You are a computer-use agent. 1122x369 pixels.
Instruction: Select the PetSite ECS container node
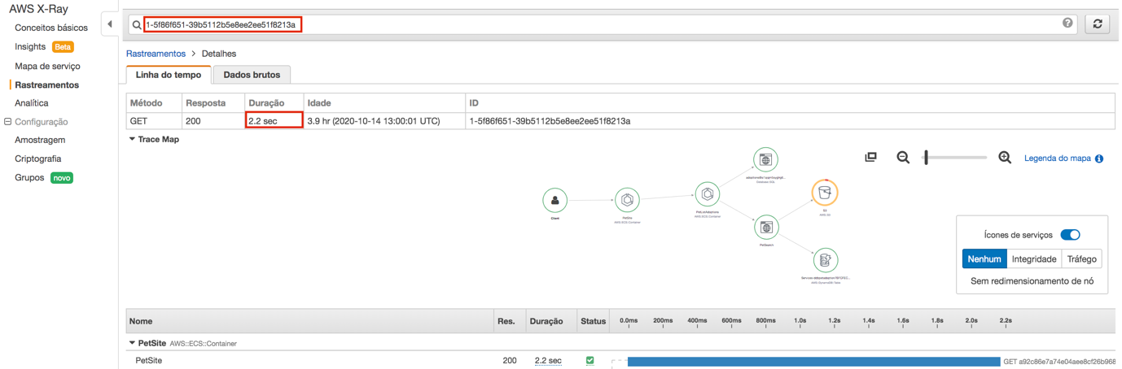coord(627,200)
